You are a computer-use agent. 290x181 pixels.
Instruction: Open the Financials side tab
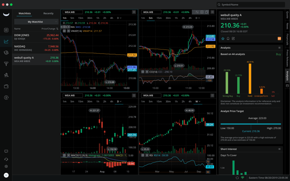pyautogui.click(x=287, y=39)
